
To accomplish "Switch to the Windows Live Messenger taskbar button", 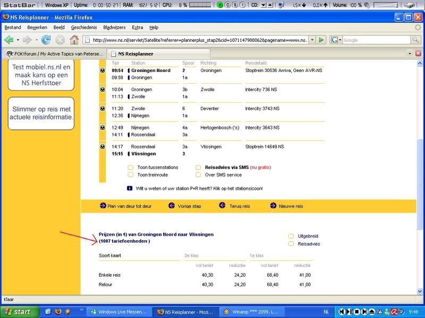I will coord(118,312).
